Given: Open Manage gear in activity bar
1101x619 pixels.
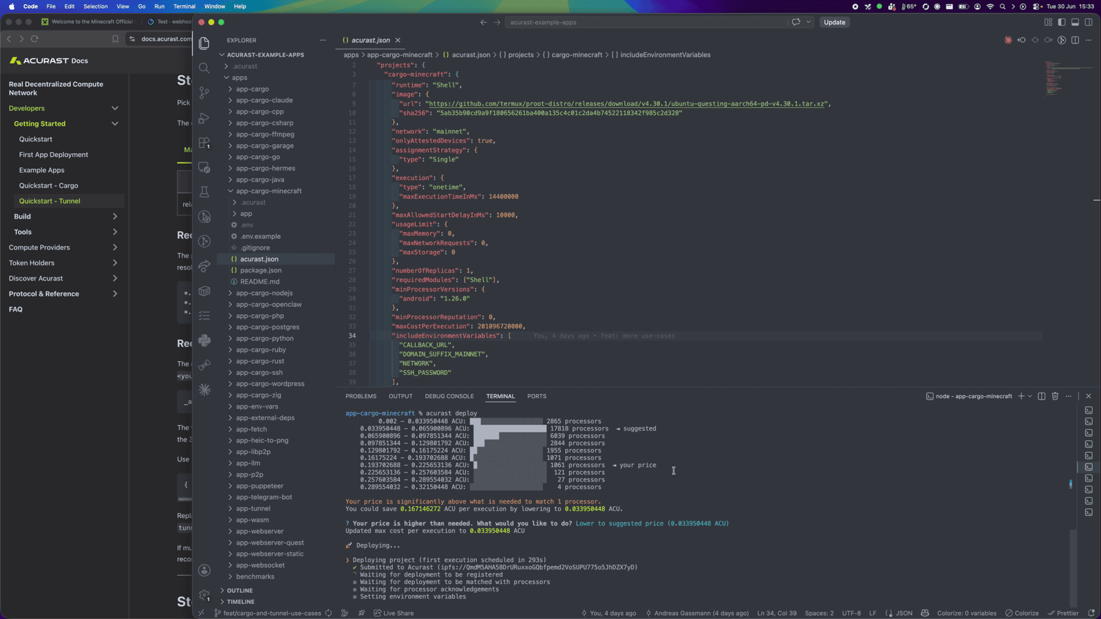Looking at the screenshot, I should pyautogui.click(x=204, y=595).
